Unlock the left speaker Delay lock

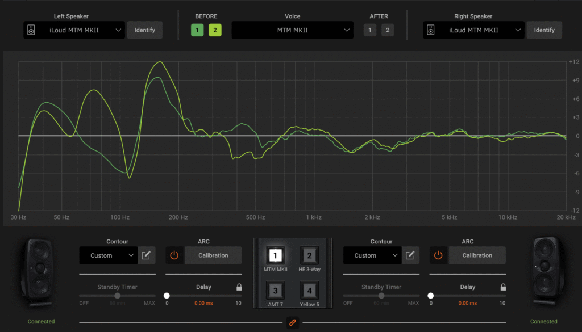pos(239,287)
